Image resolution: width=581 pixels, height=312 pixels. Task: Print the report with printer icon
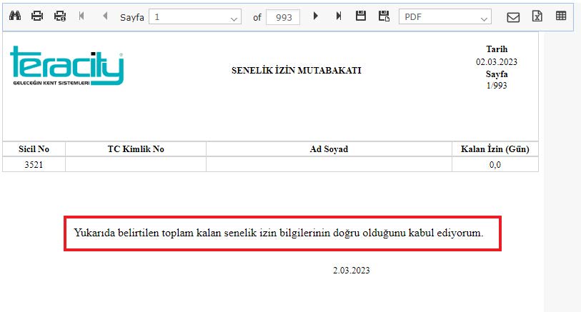coord(37,16)
